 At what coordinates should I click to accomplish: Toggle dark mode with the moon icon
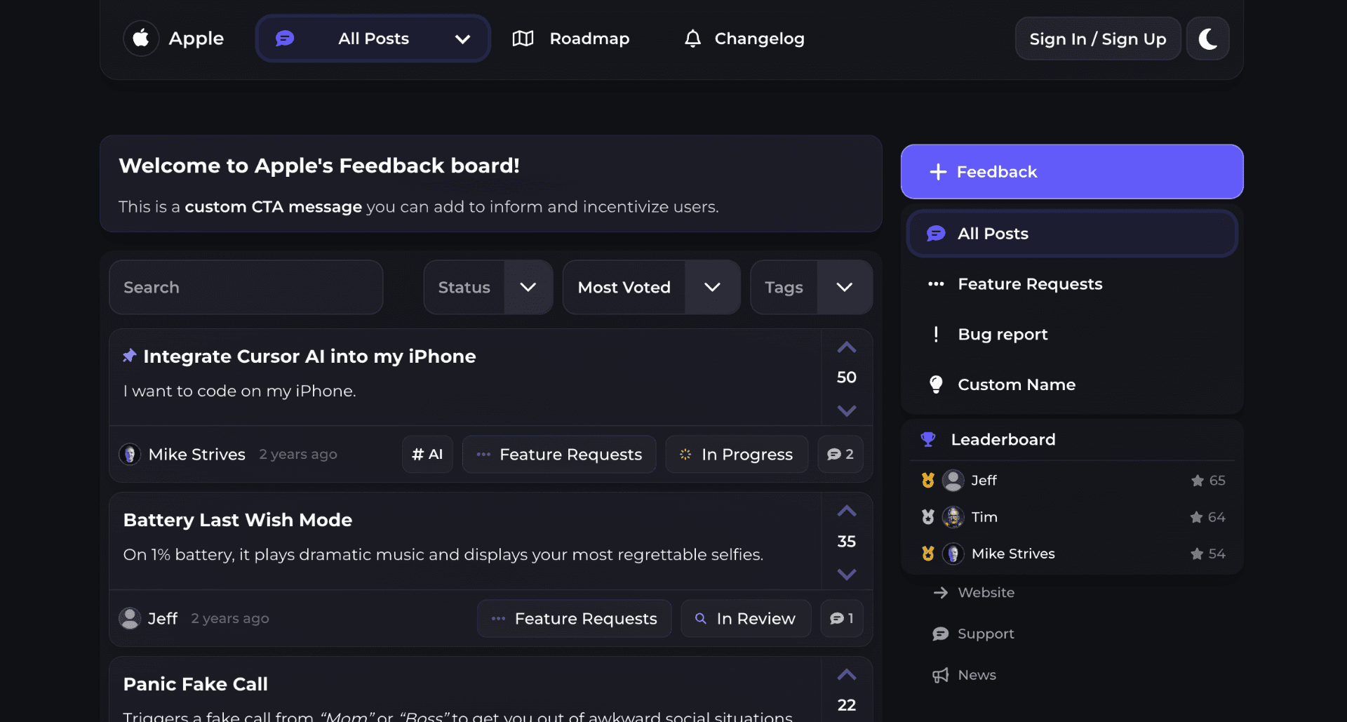click(1207, 39)
